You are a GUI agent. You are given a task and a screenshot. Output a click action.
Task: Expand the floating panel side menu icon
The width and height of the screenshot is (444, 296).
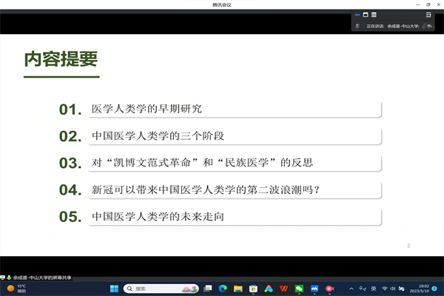[428, 15]
